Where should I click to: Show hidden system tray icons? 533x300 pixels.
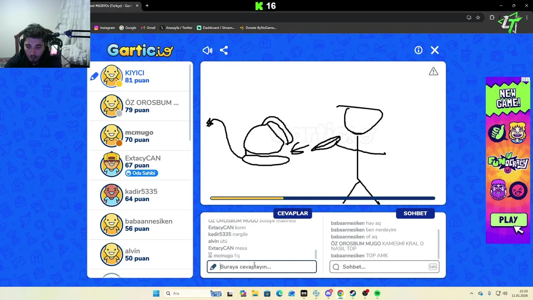pos(471,293)
